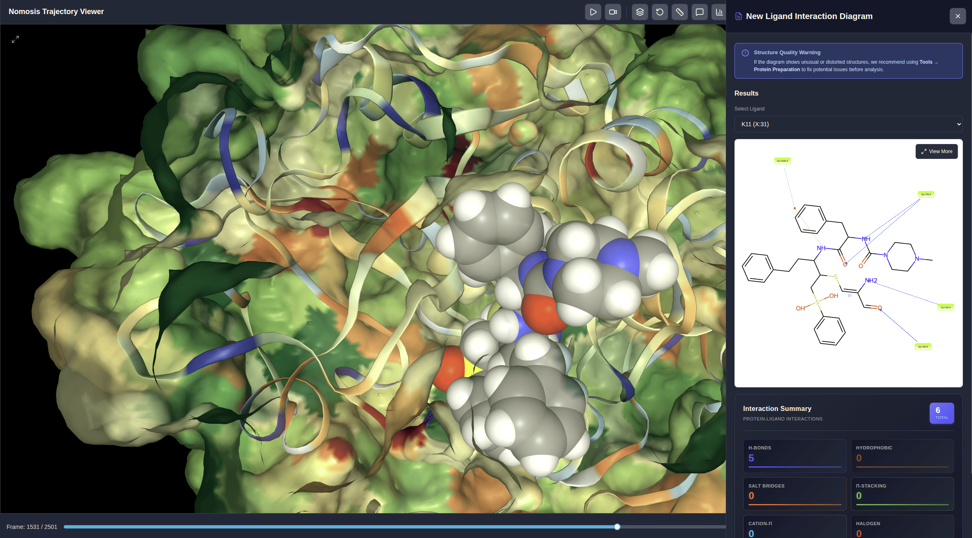Click the fullscreen expand arrows icon
This screenshot has width=972, height=538.
15,39
